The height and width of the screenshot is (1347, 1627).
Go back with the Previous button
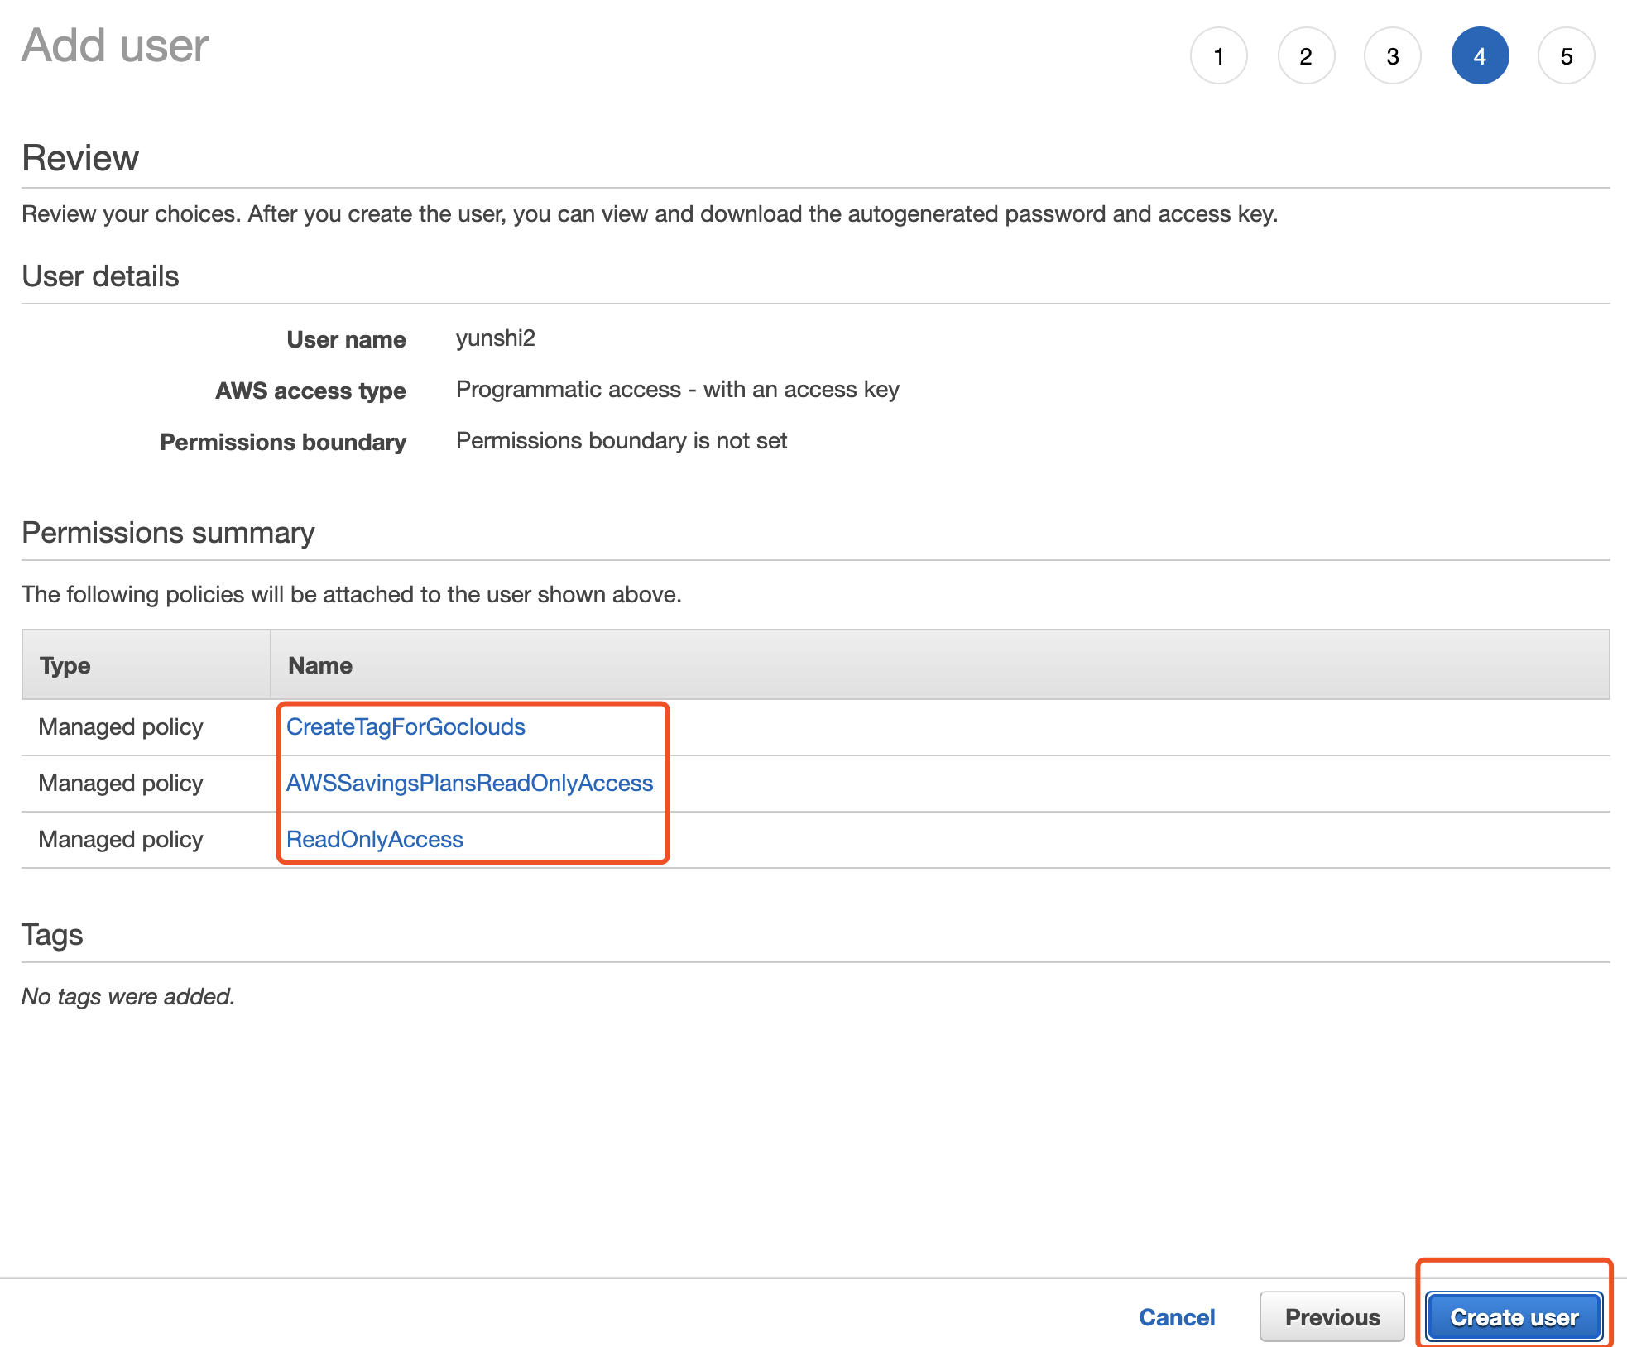(1332, 1316)
